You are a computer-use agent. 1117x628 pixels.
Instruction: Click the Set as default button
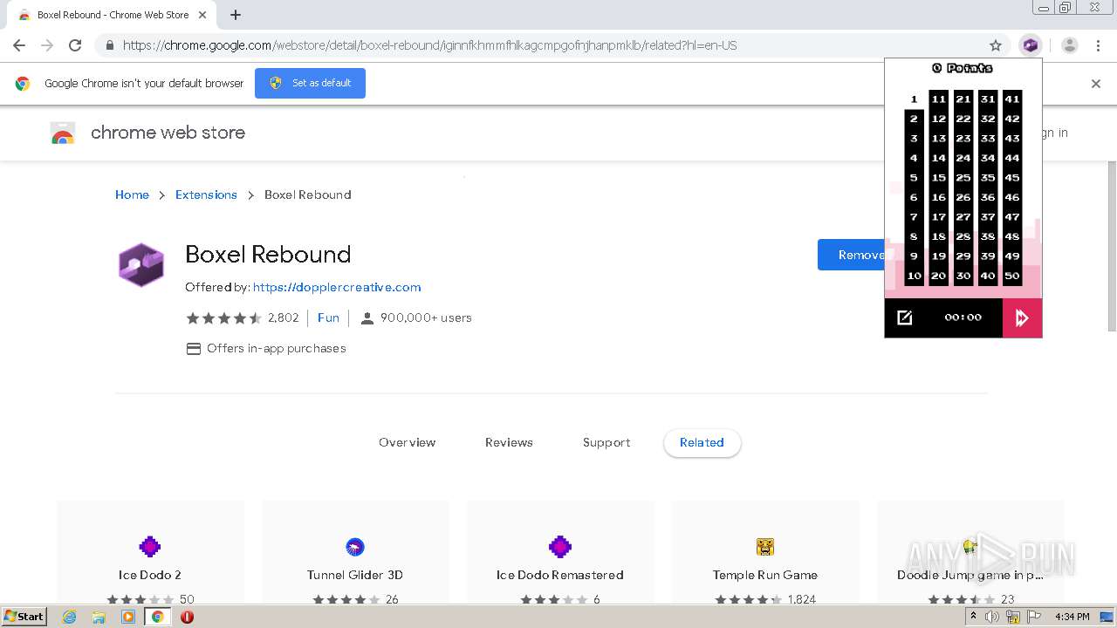[310, 84]
